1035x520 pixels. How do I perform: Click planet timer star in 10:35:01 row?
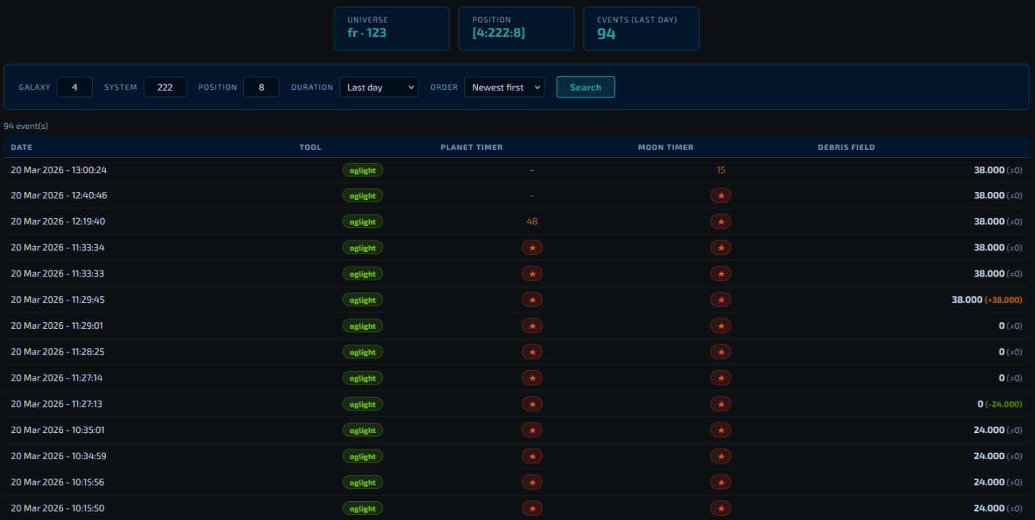tap(532, 430)
